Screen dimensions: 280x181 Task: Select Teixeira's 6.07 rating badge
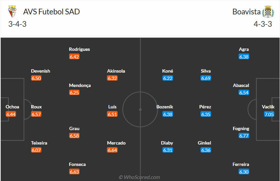click(x=36, y=150)
